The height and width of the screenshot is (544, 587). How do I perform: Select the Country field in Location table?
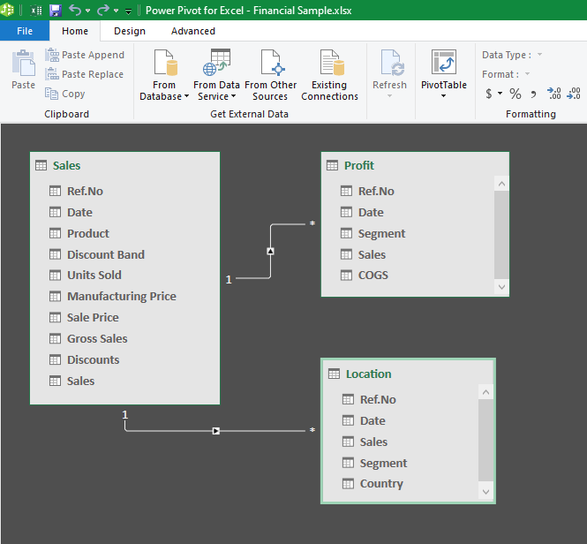[x=381, y=484]
